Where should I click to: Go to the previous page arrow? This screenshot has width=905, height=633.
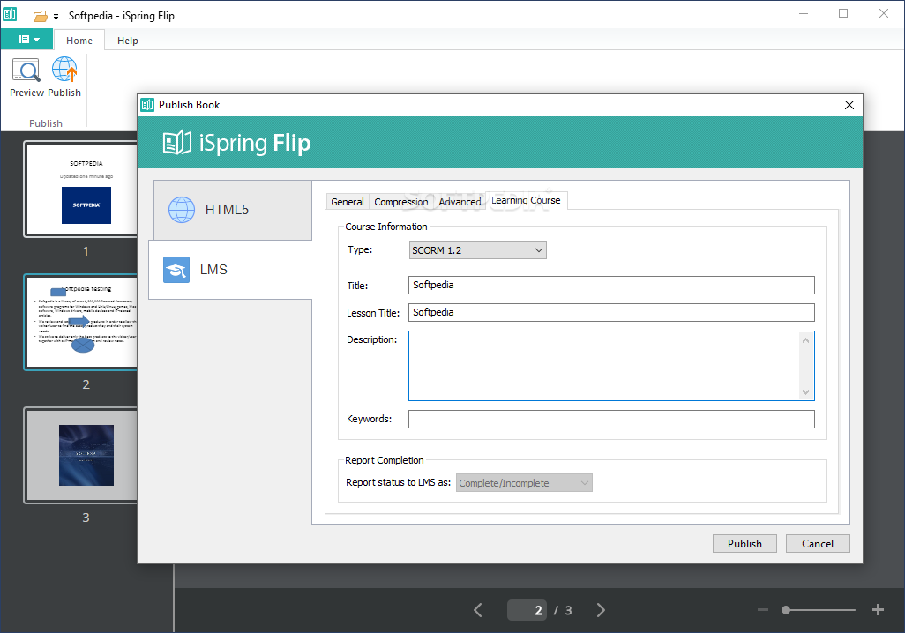[x=478, y=610]
